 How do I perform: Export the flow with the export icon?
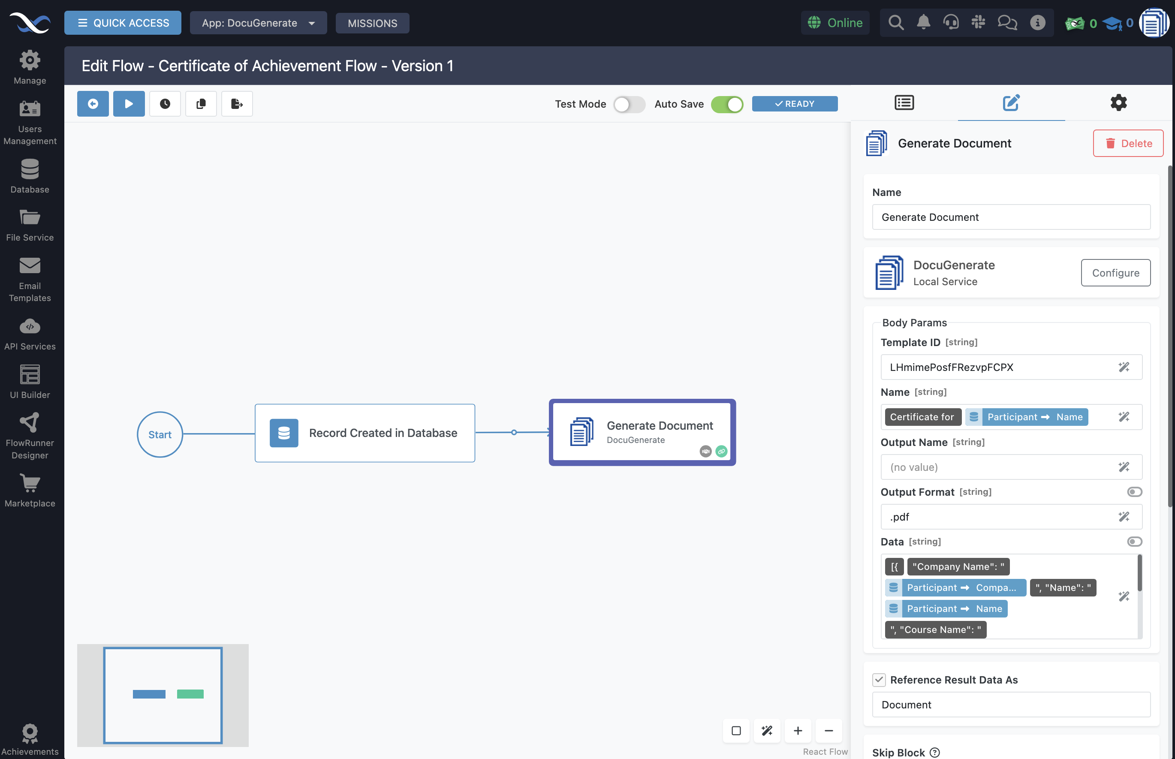click(237, 103)
